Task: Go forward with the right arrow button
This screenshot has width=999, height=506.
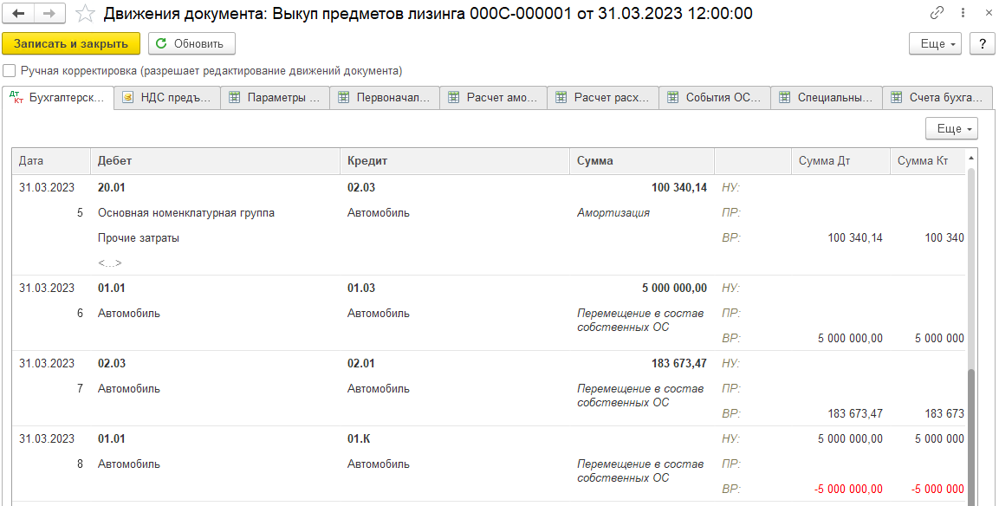Action: click(49, 13)
